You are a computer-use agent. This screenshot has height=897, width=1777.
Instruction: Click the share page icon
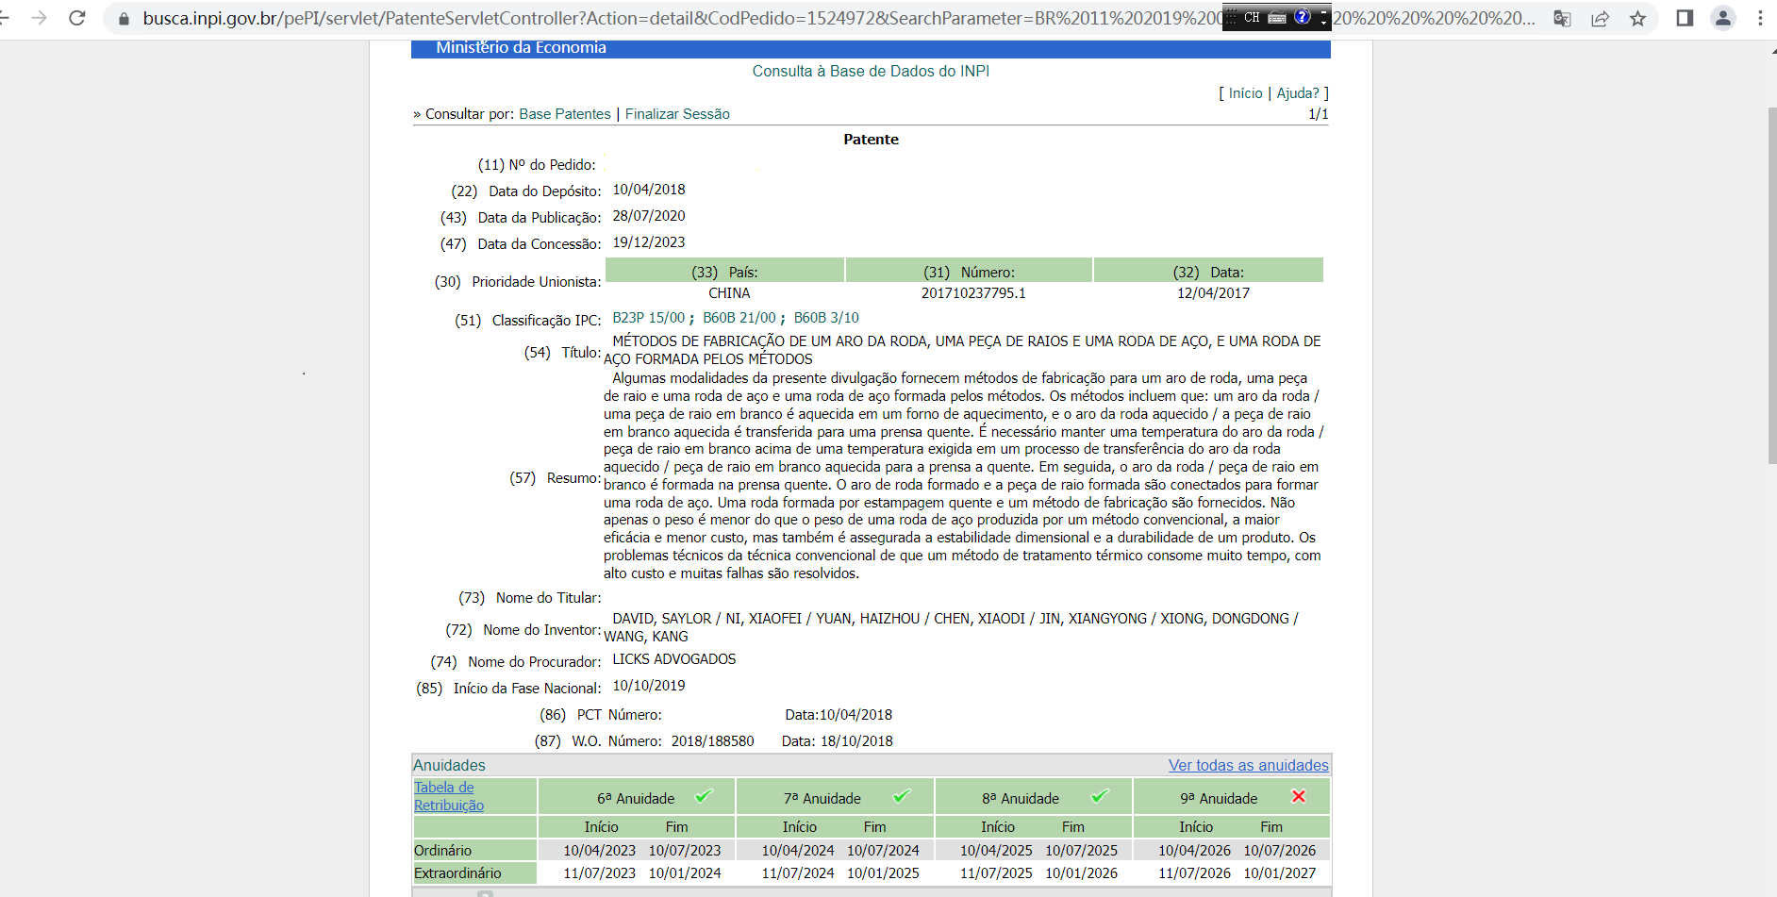point(1600,18)
